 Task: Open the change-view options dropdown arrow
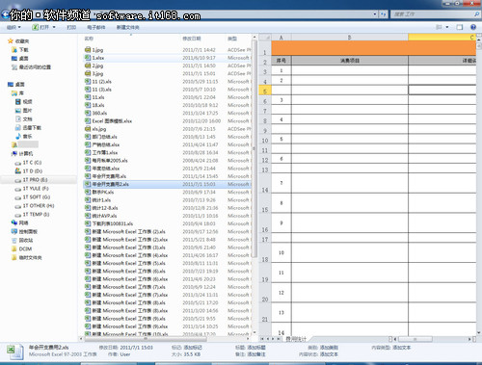point(447,27)
